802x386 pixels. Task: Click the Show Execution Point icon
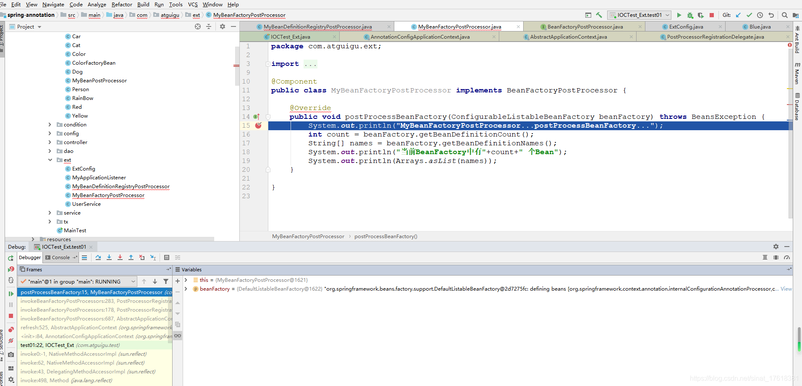click(84, 257)
